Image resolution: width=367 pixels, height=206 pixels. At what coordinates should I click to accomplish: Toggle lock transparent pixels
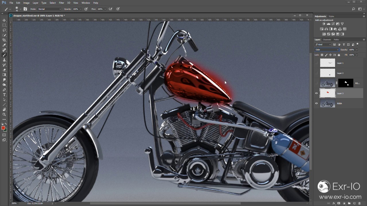point(322,55)
